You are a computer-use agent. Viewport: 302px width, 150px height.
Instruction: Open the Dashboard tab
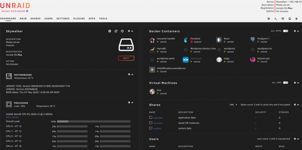tap(8, 19)
